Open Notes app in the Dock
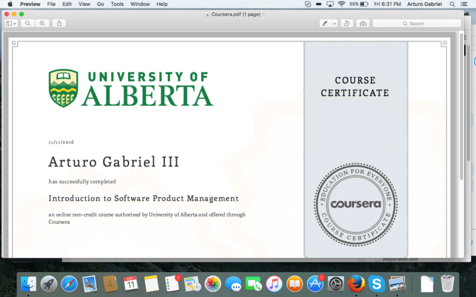The image size is (476, 297). pos(151,284)
